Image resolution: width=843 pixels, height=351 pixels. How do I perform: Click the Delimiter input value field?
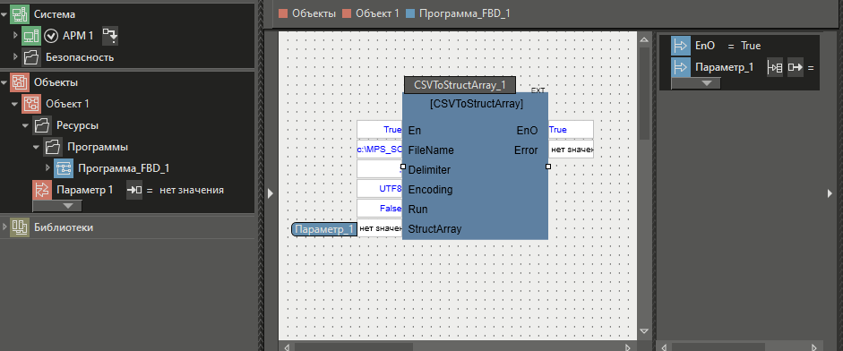(x=380, y=169)
